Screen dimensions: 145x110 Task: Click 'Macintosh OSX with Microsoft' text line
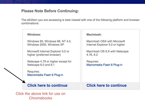pyautogui.click(x=106, y=41)
